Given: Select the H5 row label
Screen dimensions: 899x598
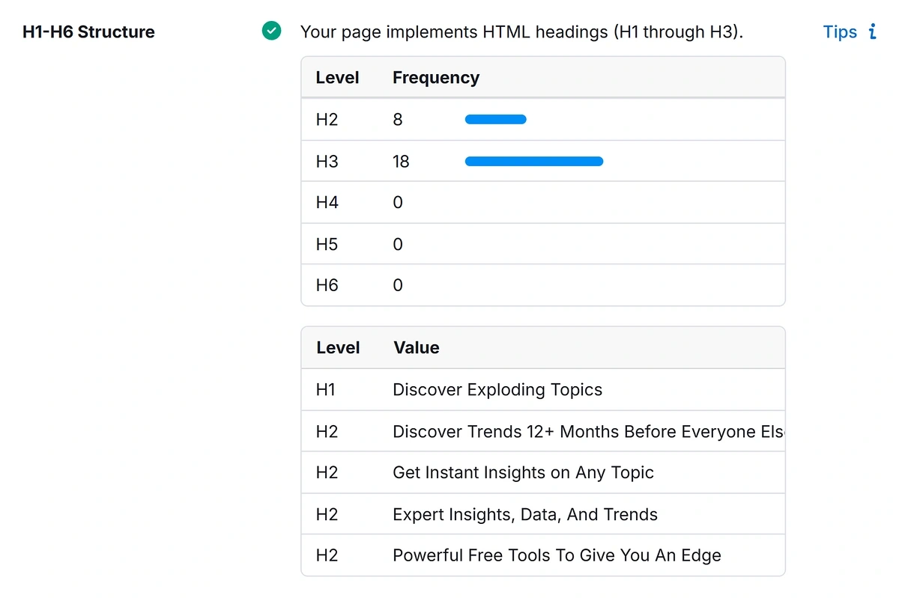Looking at the screenshot, I should 327,245.
